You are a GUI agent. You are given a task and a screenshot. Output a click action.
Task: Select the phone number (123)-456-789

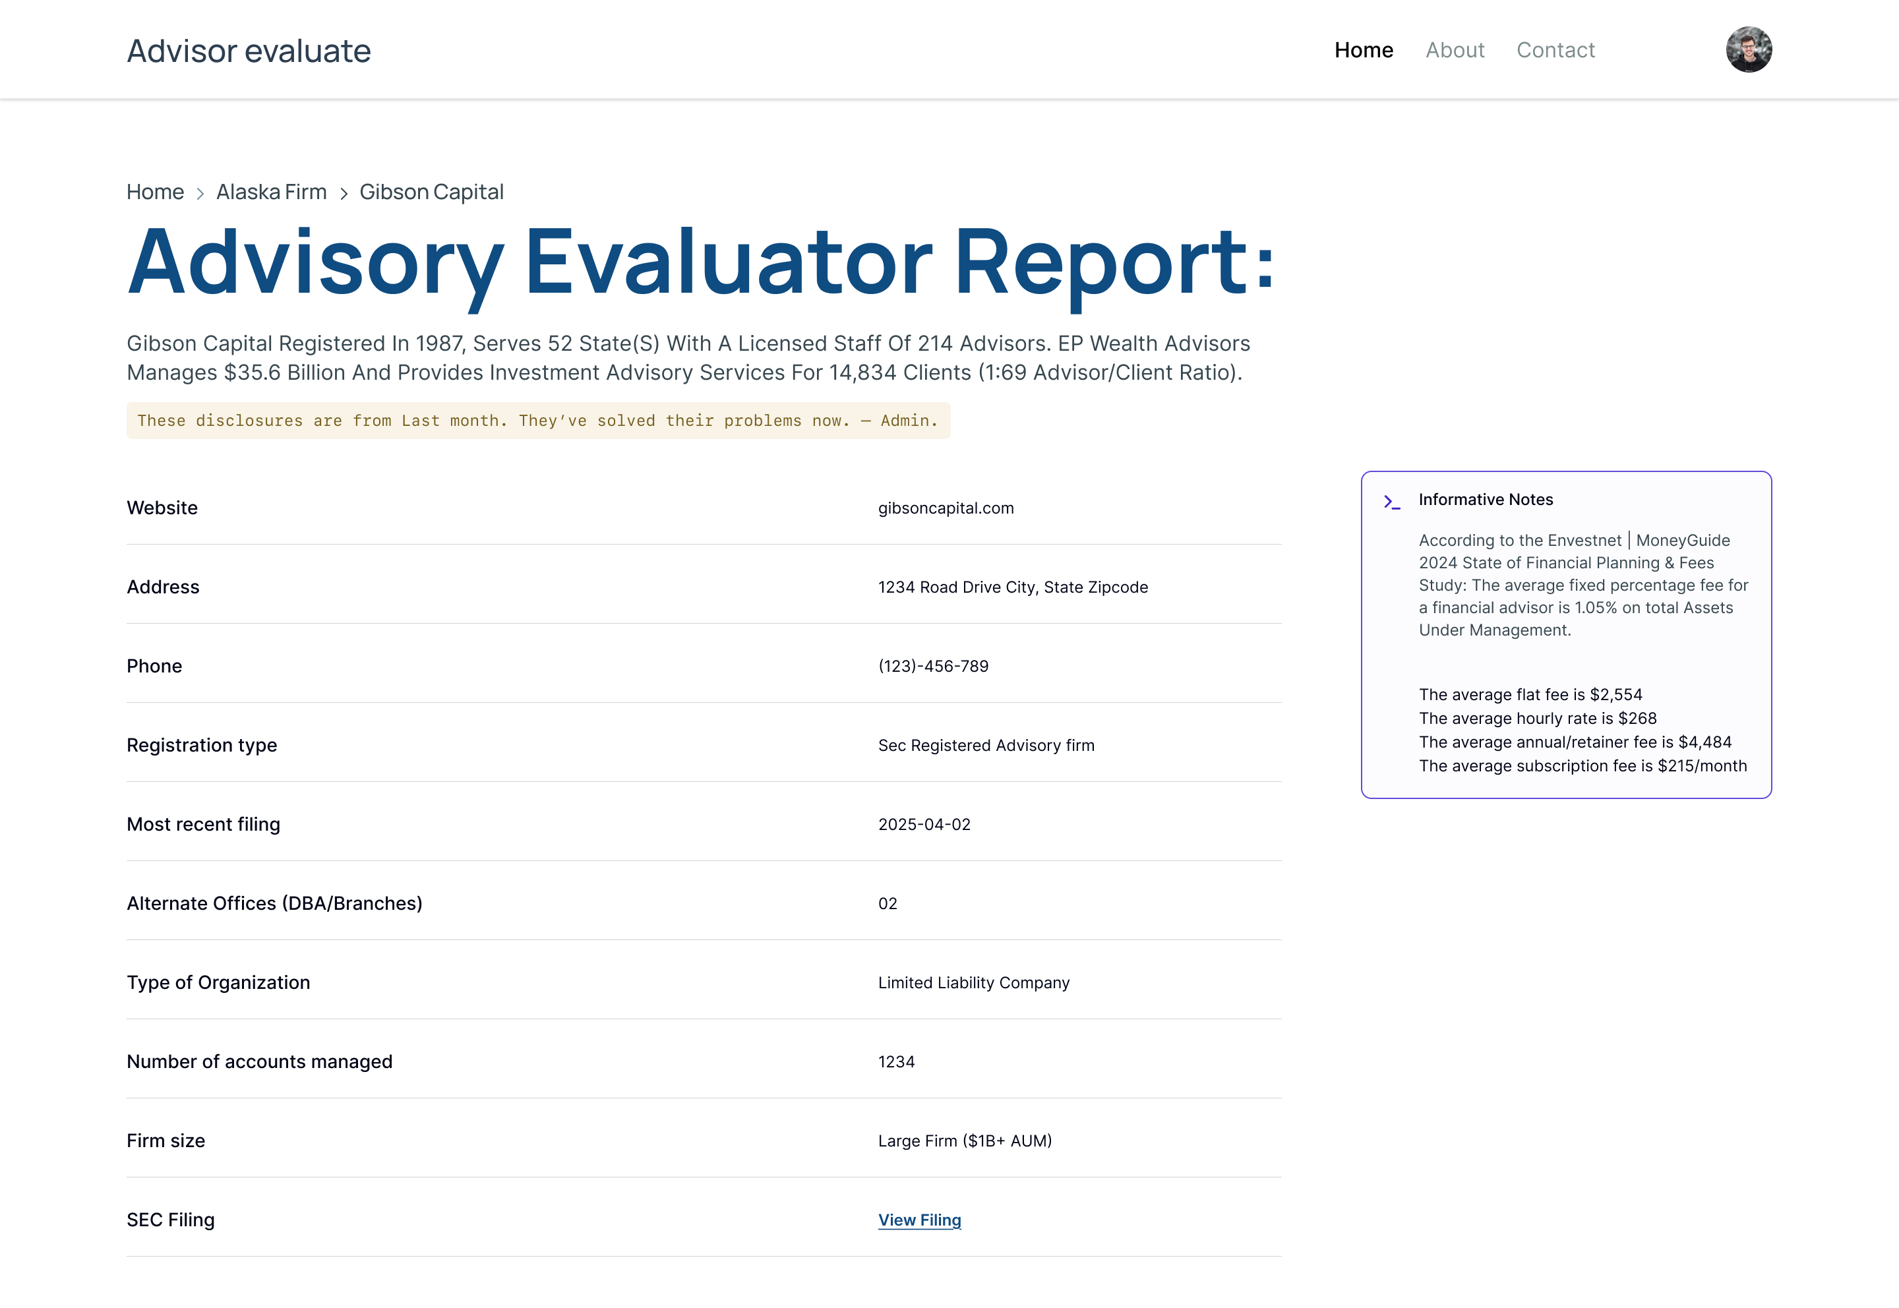point(934,665)
